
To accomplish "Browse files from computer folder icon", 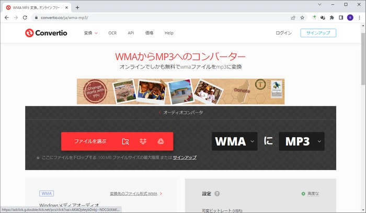I will 125,141.
